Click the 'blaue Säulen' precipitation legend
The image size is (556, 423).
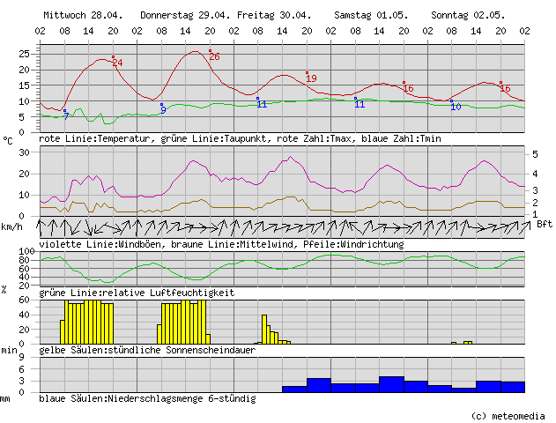pyautogui.click(x=147, y=398)
